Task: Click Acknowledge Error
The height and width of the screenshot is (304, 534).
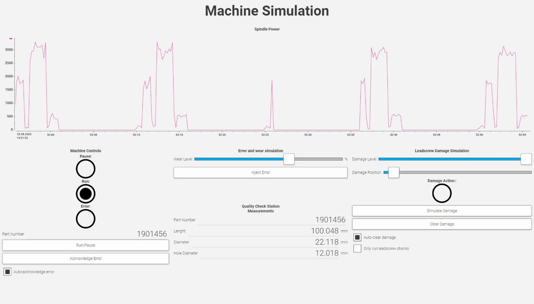Action: [x=85, y=258]
